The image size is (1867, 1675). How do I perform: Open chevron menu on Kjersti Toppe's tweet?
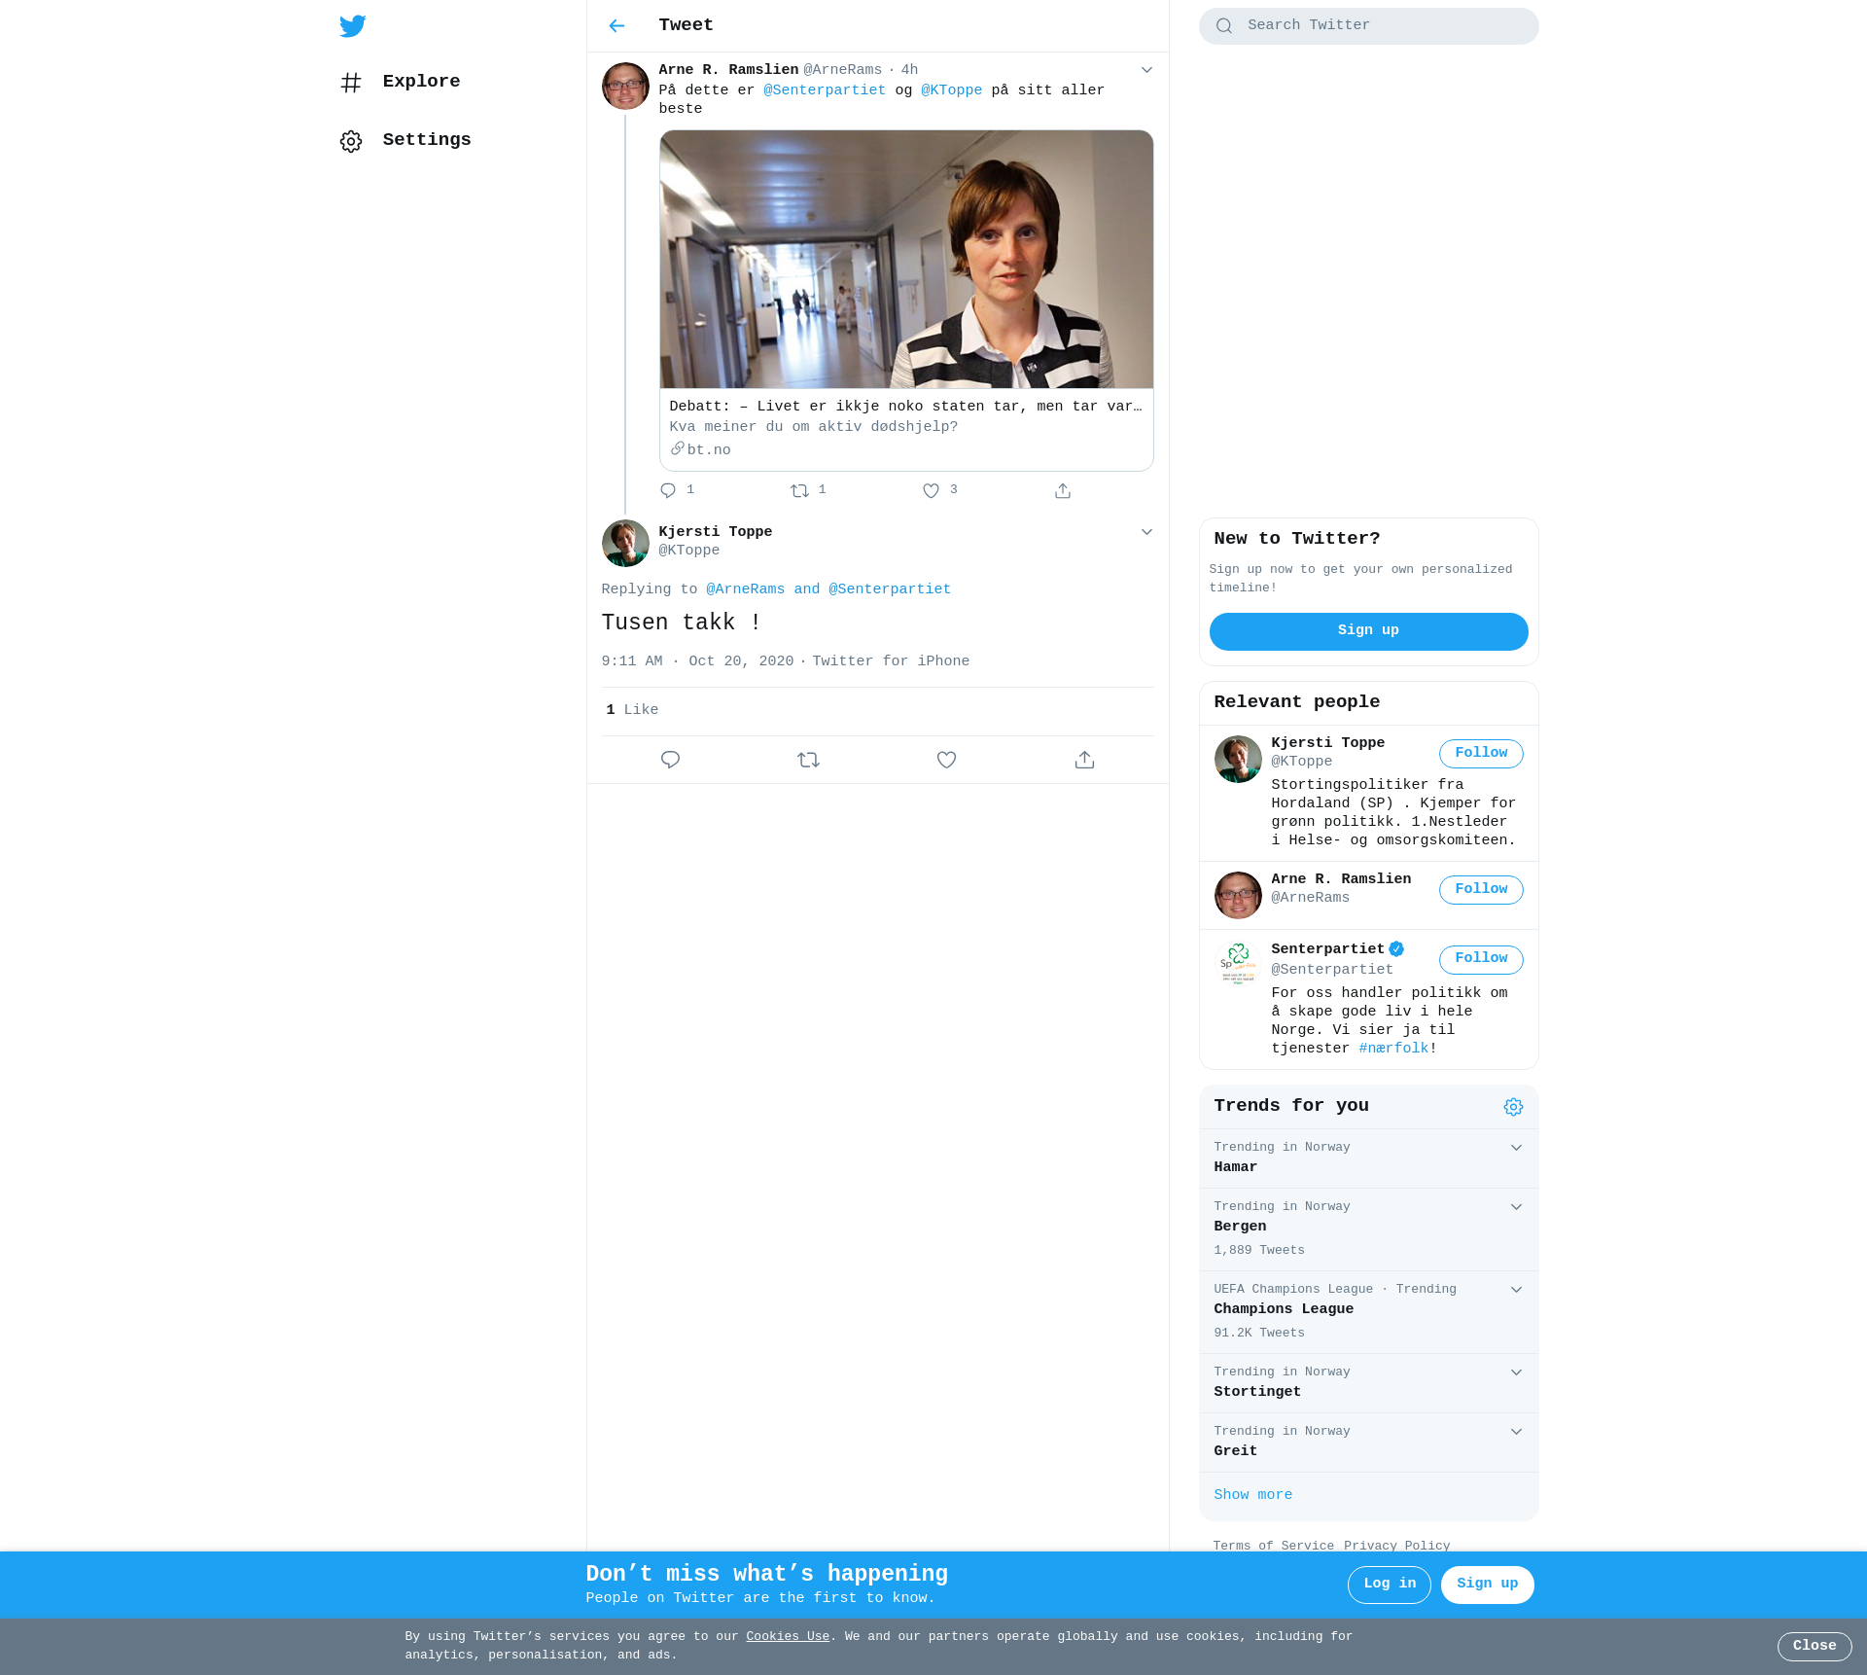pos(1146,532)
